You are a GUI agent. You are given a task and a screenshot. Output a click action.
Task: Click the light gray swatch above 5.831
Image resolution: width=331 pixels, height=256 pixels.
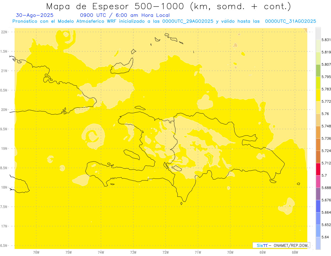click(x=318, y=34)
